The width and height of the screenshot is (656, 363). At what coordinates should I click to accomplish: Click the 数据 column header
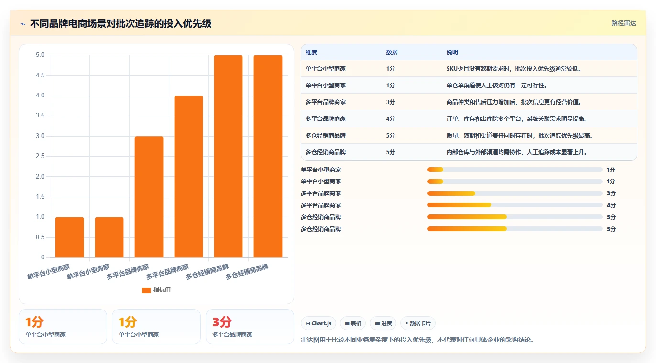392,53
